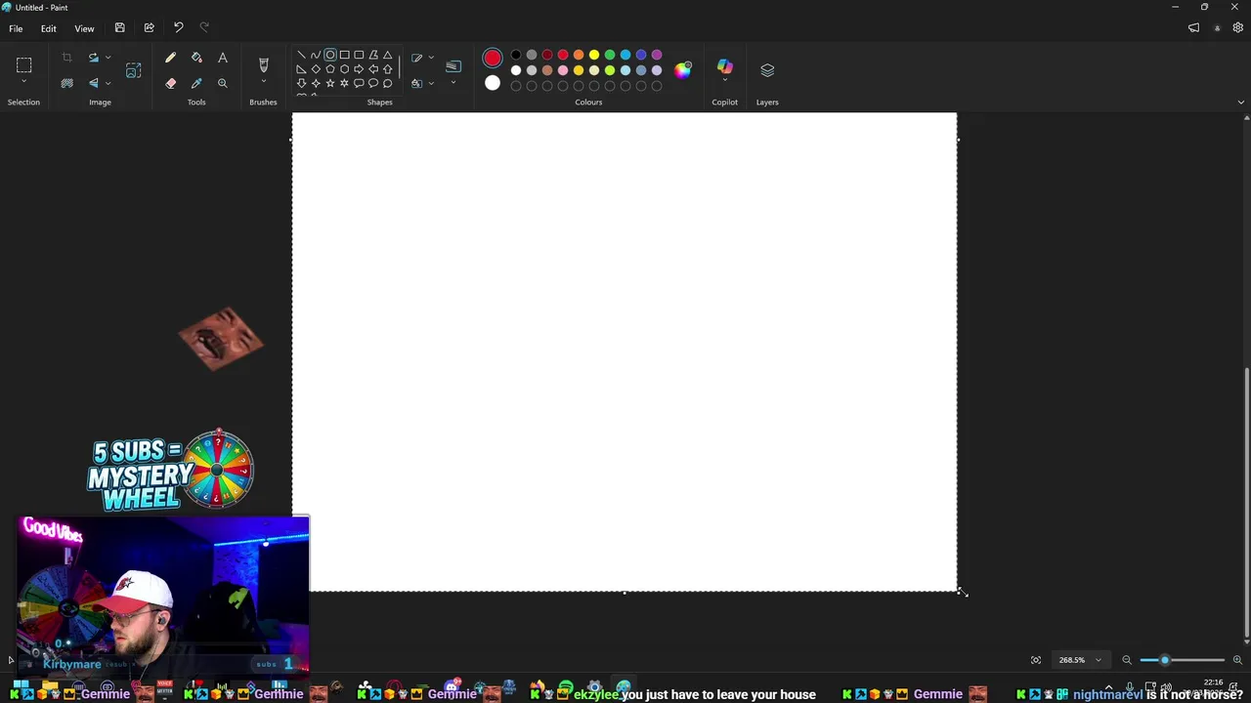Select the Magnifier tool
This screenshot has width=1251, height=703.
click(223, 83)
